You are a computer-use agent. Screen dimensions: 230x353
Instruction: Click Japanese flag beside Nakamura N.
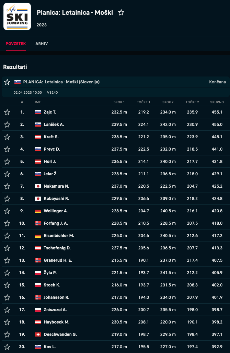(38, 186)
